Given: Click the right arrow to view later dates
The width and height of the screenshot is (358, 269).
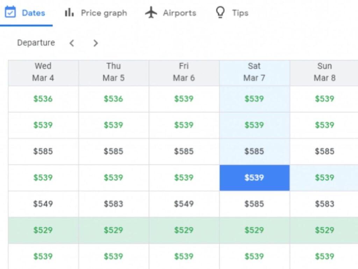Looking at the screenshot, I should tap(95, 43).
